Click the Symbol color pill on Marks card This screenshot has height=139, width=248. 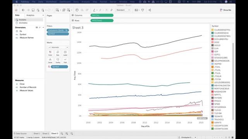point(59,67)
